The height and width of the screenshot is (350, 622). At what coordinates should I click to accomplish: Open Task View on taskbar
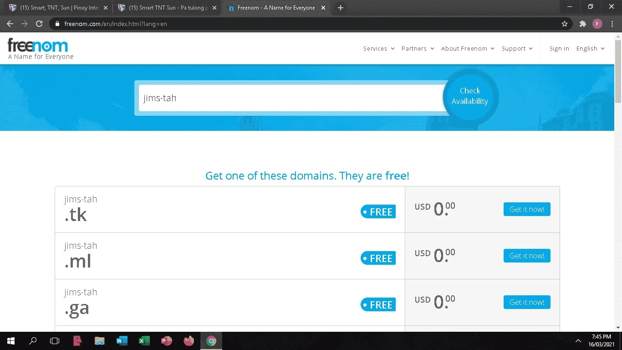55,340
